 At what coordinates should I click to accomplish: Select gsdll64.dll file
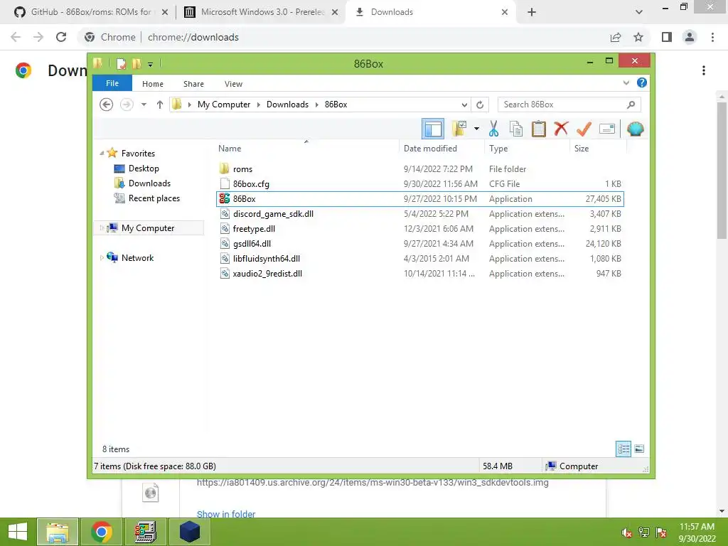point(420,243)
